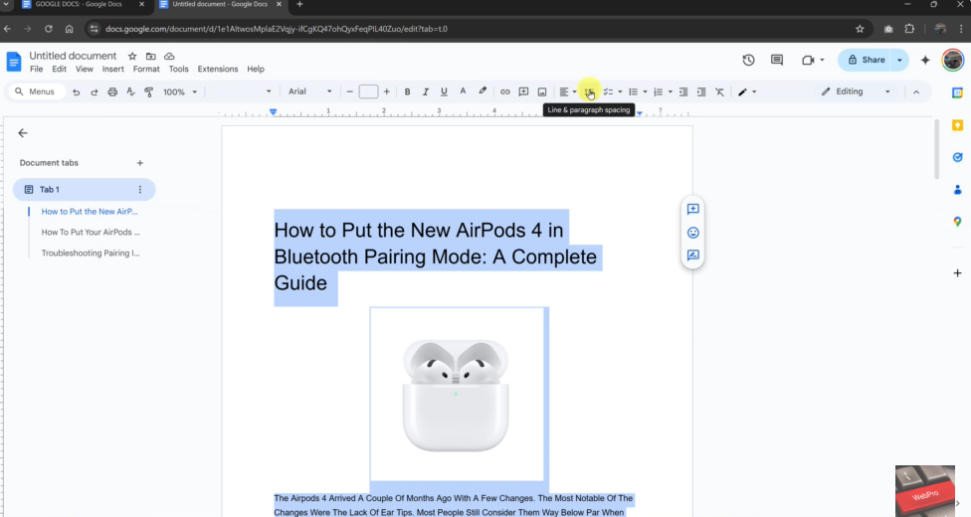971x517 pixels.
Task: Click the Undo icon in toolbar
Action: click(x=77, y=91)
